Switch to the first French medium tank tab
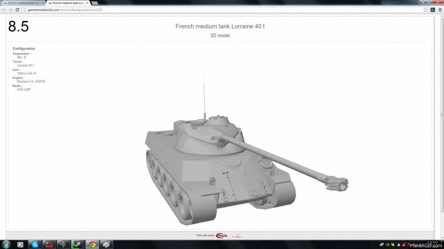This screenshot has width=444, height=249. 22,3
